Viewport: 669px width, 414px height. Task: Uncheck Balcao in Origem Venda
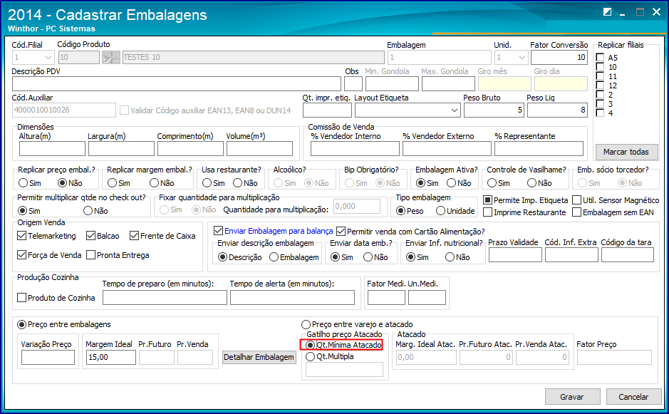click(90, 236)
